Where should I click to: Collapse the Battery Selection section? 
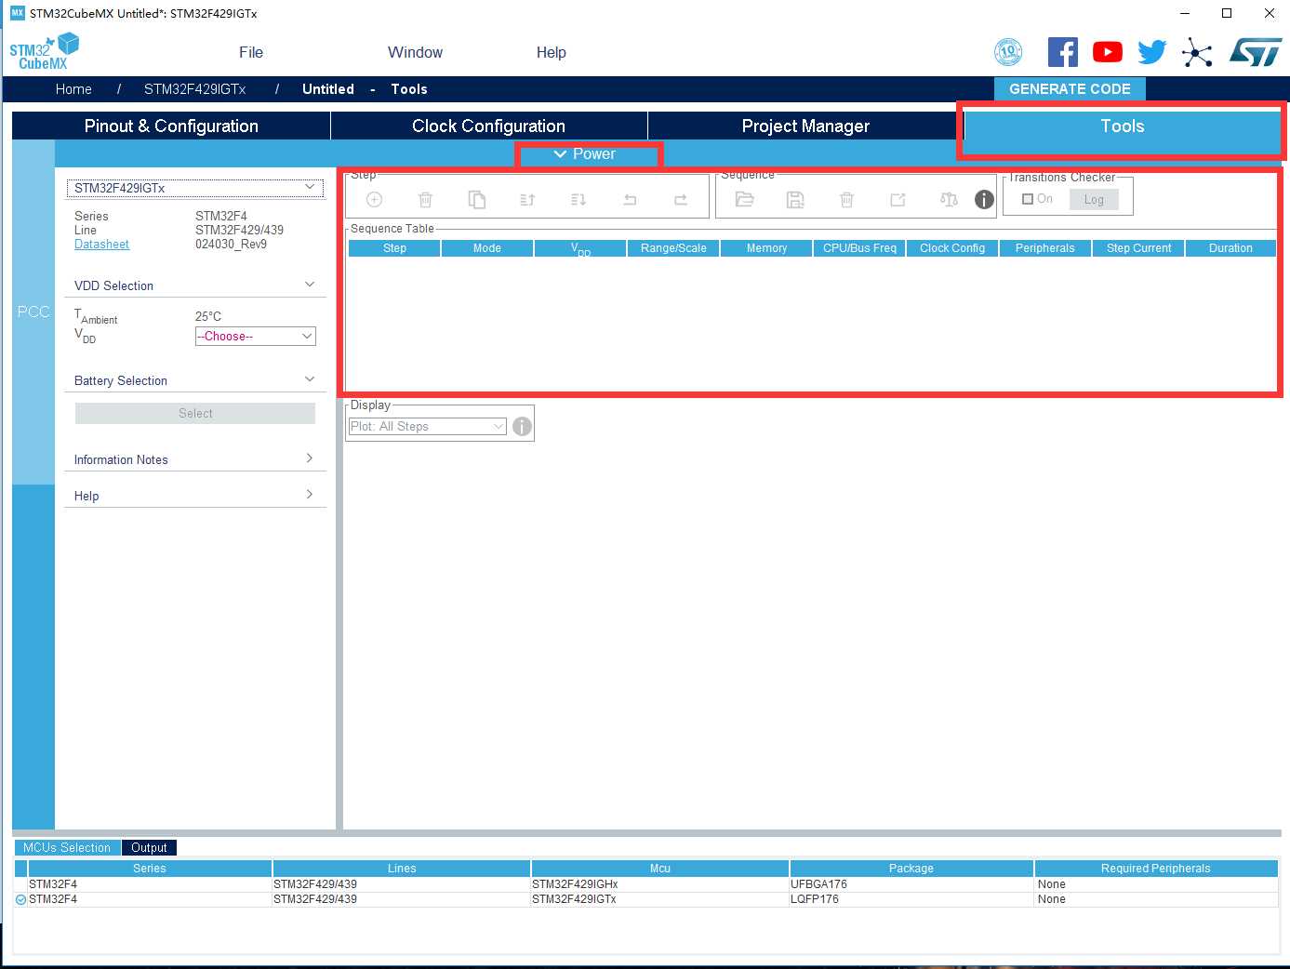click(x=310, y=379)
